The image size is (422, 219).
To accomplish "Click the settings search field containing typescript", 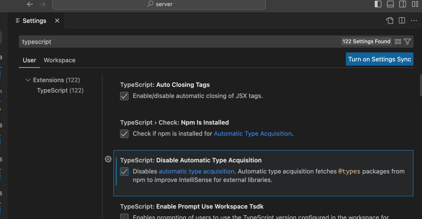I will 176,41.
